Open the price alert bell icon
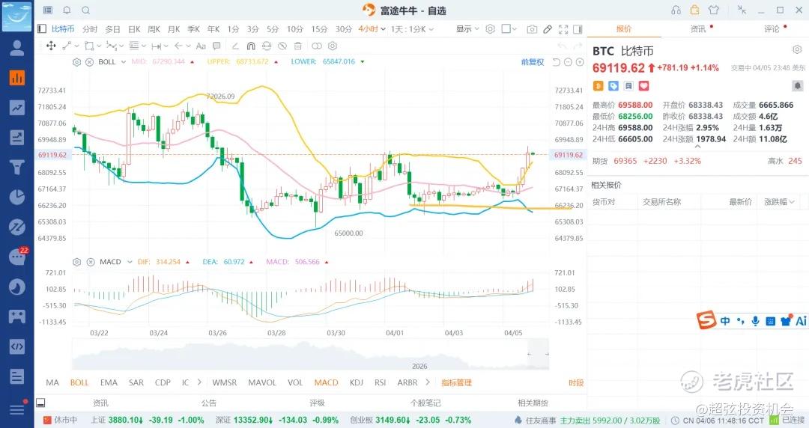The width and height of the screenshot is (809, 428). click(797, 86)
